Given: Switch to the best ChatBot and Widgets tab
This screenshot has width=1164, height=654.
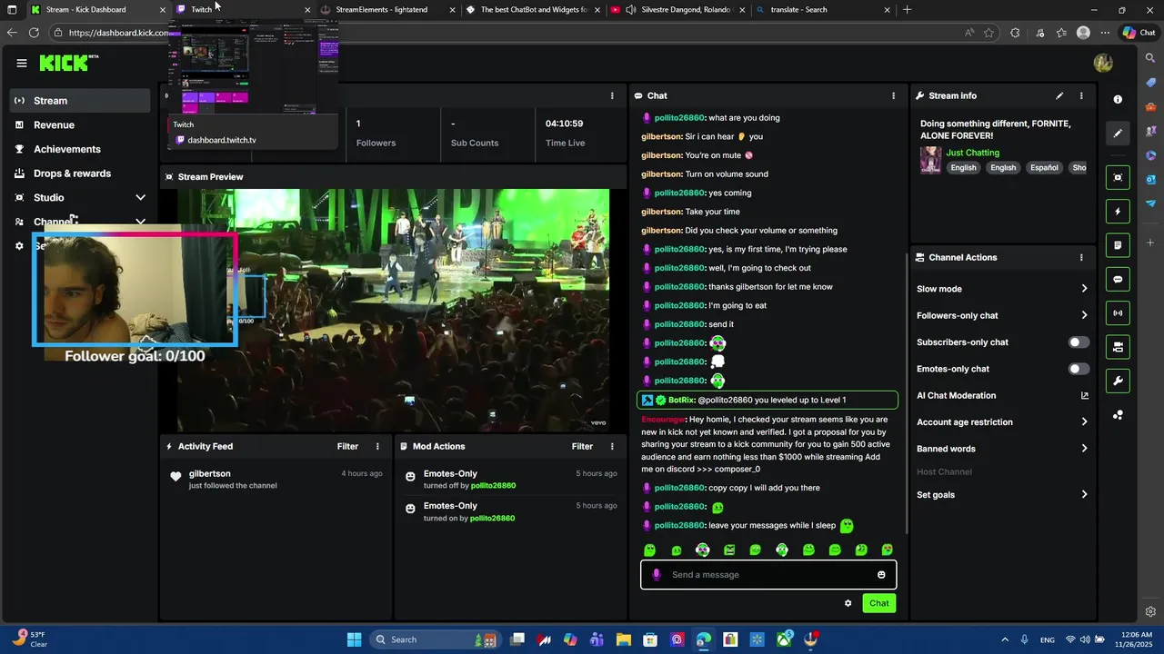Looking at the screenshot, I should tap(533, 10).
